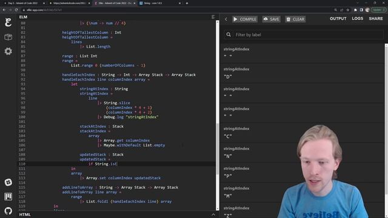388x218 pixels.
Task: Open the GitHub icon in sidebar
Action: coord(8,211)
